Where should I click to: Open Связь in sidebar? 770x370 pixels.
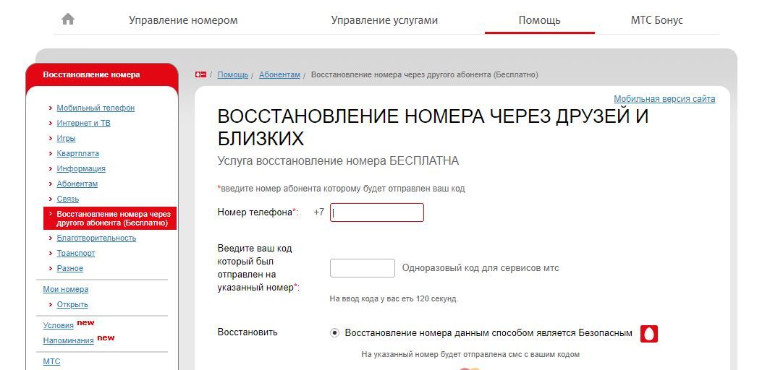coord(68,199)
